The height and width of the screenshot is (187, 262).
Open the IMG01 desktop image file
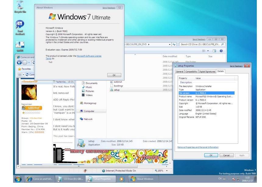coord(20,47)
